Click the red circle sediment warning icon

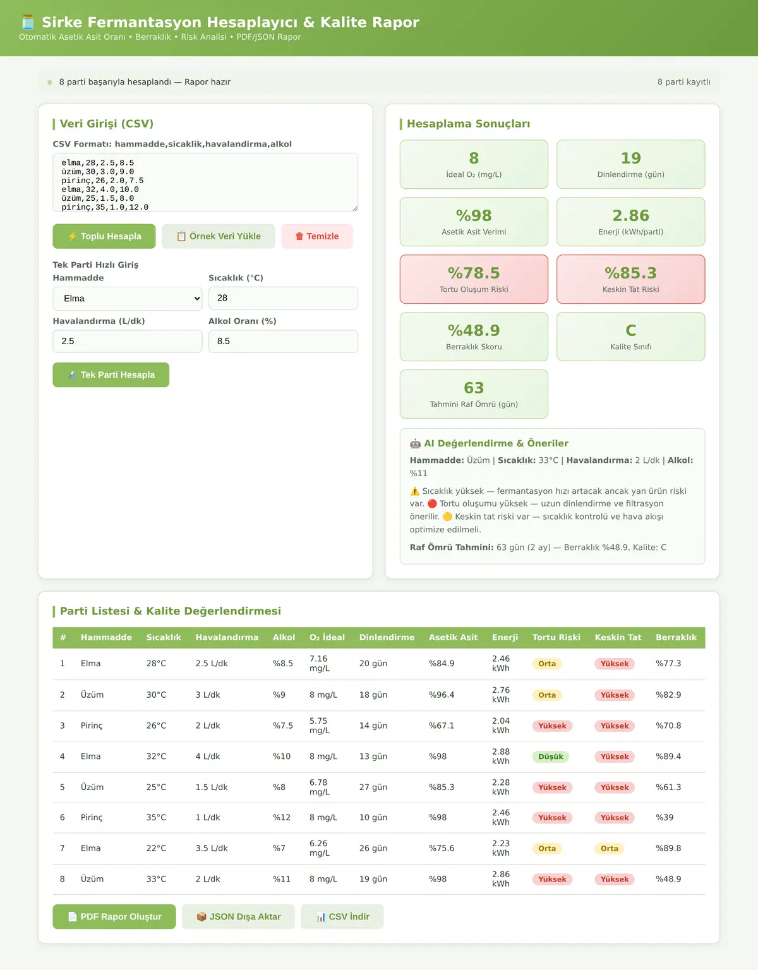click(x=432, y=503)
